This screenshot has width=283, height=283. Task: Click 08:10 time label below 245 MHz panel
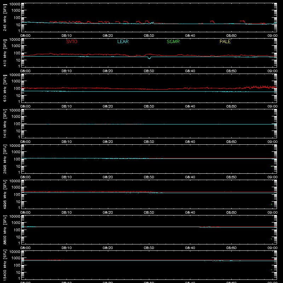(x=67, y=36)
